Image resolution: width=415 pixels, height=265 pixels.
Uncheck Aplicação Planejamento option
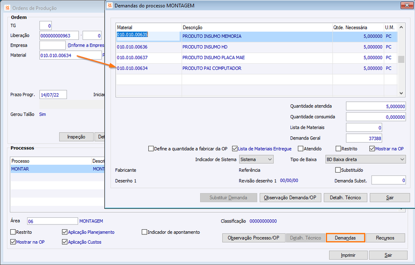coord(64,232)
